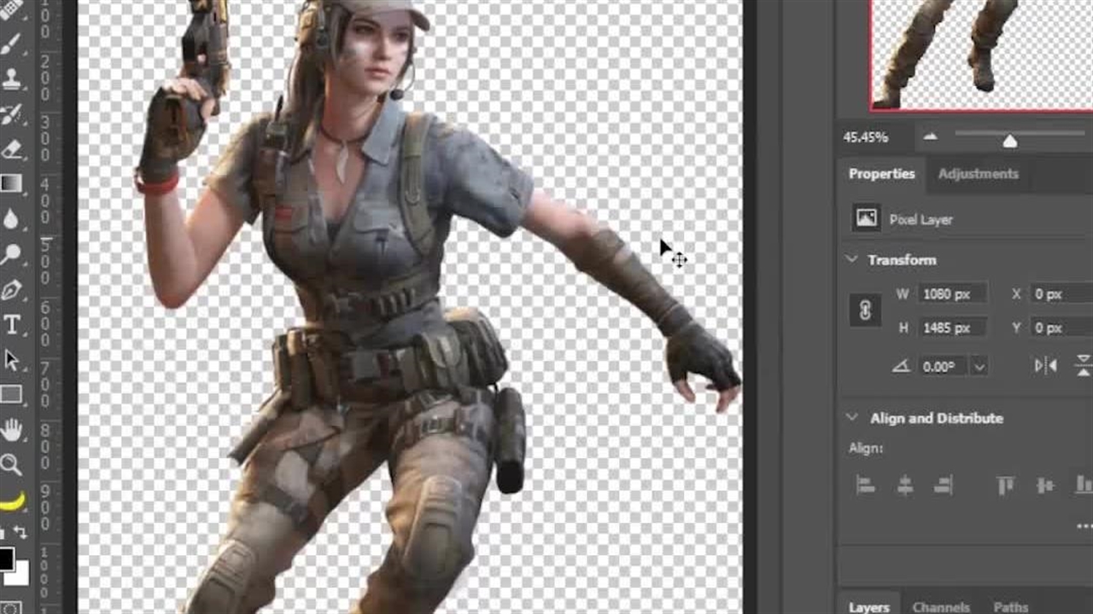
Task: Click the flip horizontal icon in Transform
Action: point(1045,366)
